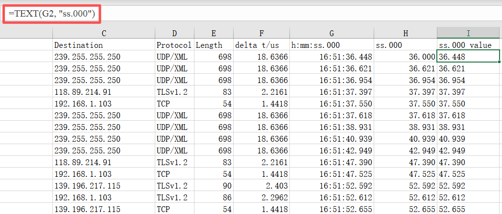Select column H cell showing 47.525
The width and height of the screenshot is (502, 214).
click(x=406, y=173)
